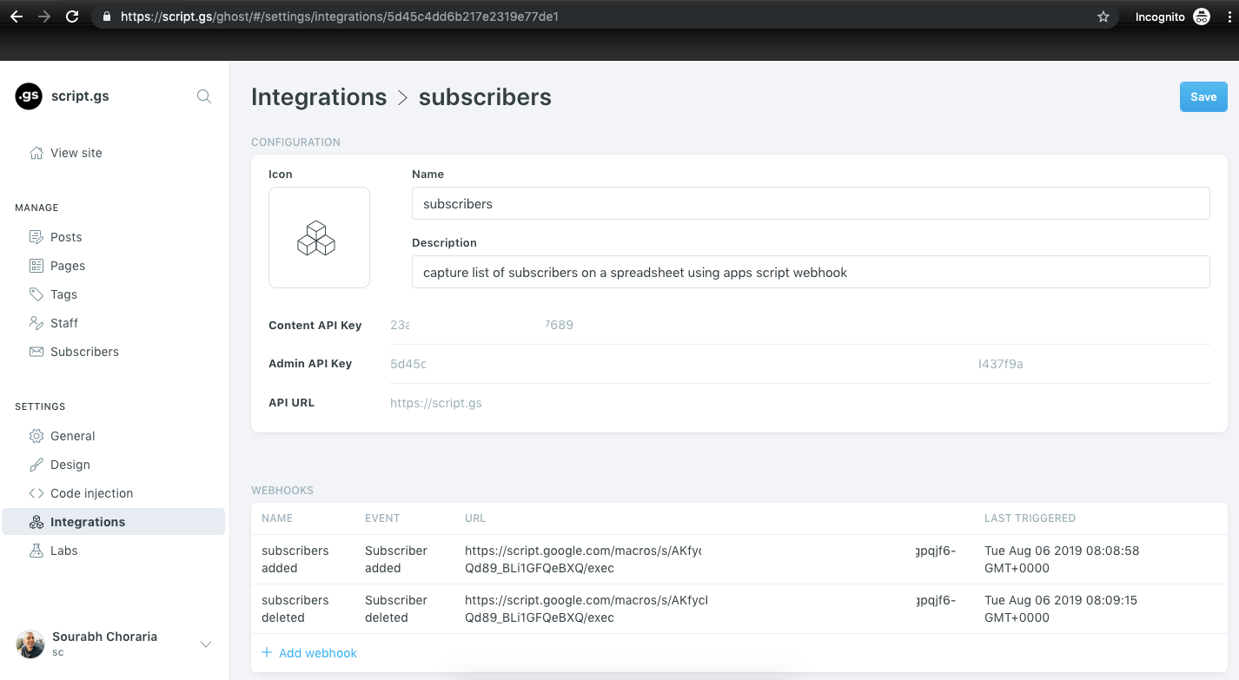The image size is (1239, 680).
Task: Click the 'Subscriber deleted' event cell
Action: coord(396,609)
